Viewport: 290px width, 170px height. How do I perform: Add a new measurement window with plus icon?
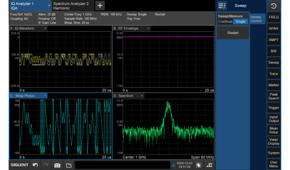pyautogui.click(x=100, y=5)
